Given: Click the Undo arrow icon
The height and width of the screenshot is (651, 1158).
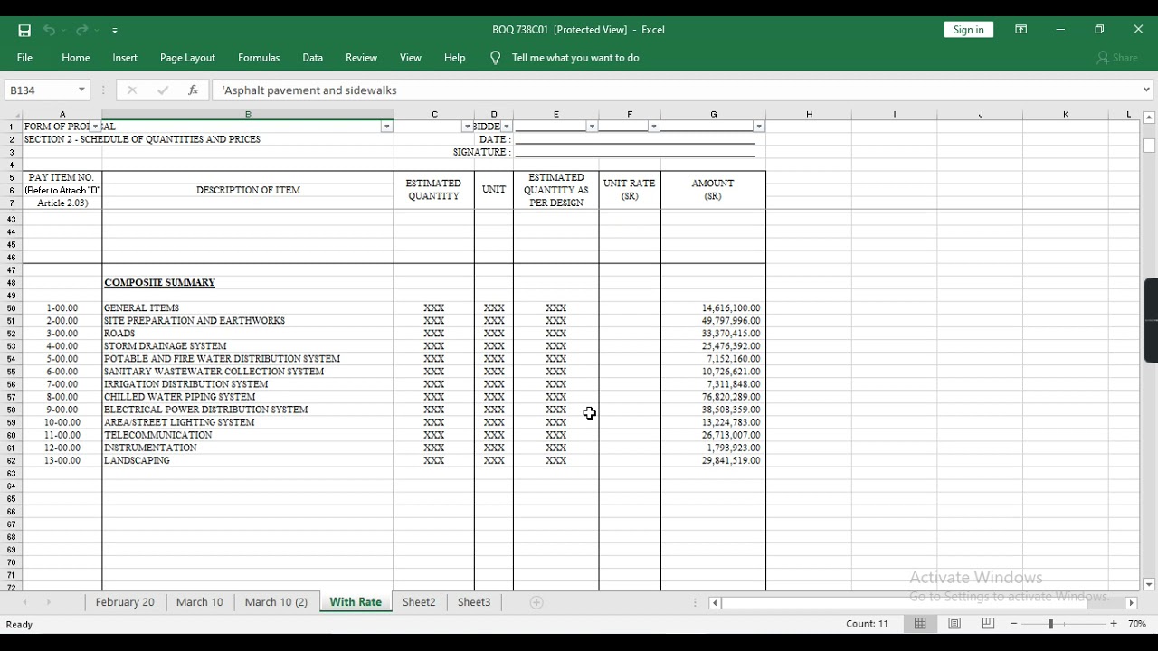Looking at the screenshot, I should tap(49, 30).
